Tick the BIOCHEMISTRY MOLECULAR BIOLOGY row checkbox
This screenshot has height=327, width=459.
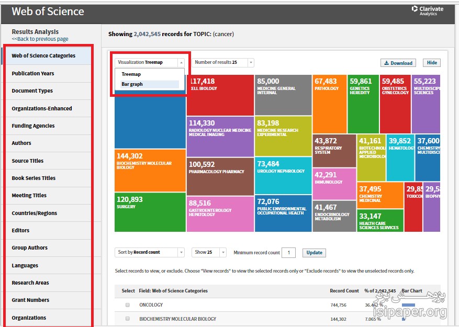[x=127, y=319]
